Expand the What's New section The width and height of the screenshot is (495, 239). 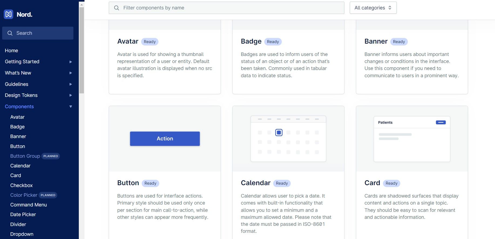tap(71, 73)
